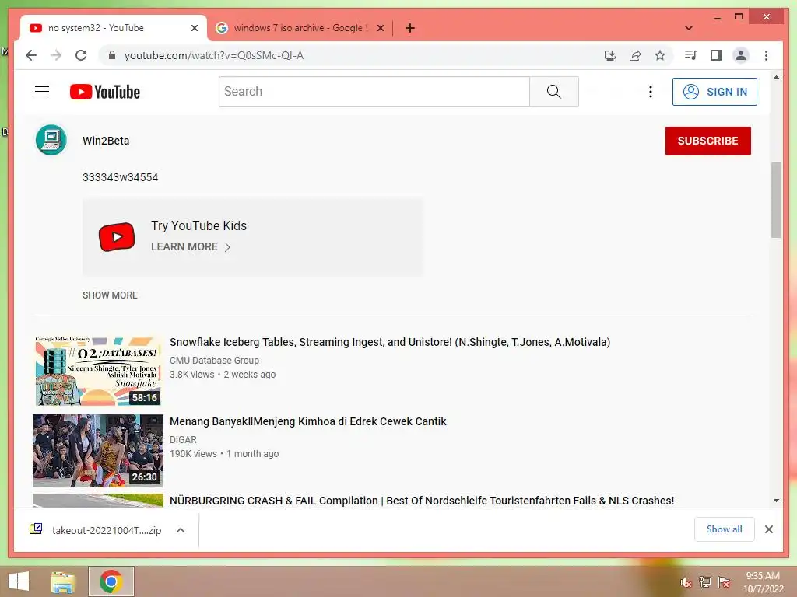Close the downloads bar
Screen dimensions: 797x597
pyautogui.click(x=768, y=529)
